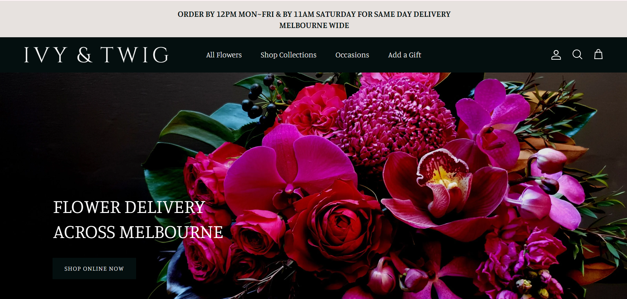This screenshot has width=627, height=299.
Task: Open the account login icon
Action: (556, 55)
